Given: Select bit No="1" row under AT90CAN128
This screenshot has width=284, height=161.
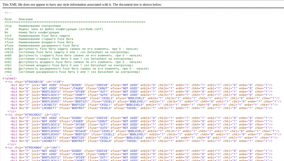Looking at the screenshot, I should point(144,105).
